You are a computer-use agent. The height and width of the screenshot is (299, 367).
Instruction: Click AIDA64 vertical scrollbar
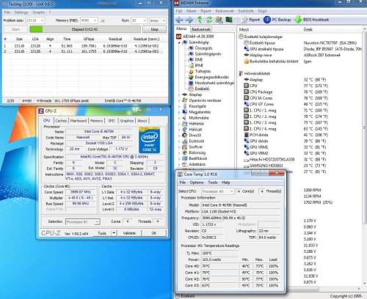pyautogui.click(x=364, y=127)
